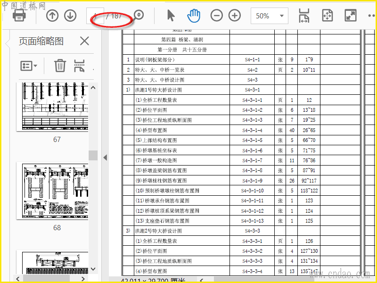
Task: Click page range '118~122' cell
Action: tap(309, 191)
